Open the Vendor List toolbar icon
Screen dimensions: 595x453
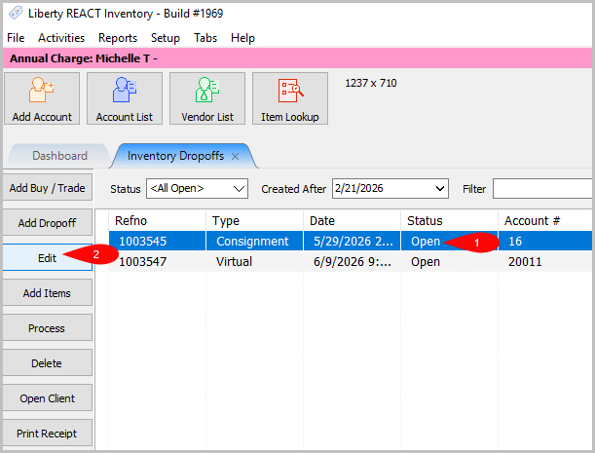pos(207,98)
